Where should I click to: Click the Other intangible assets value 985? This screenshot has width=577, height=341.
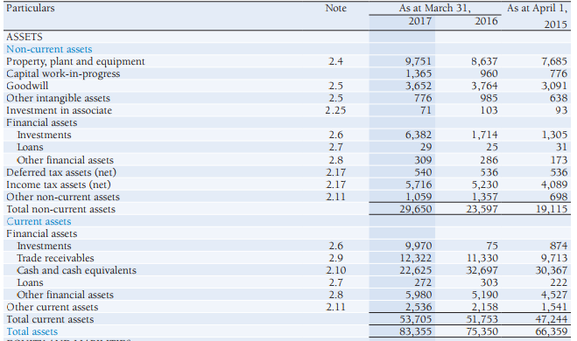pyautogui.click(x=489, y=98)
